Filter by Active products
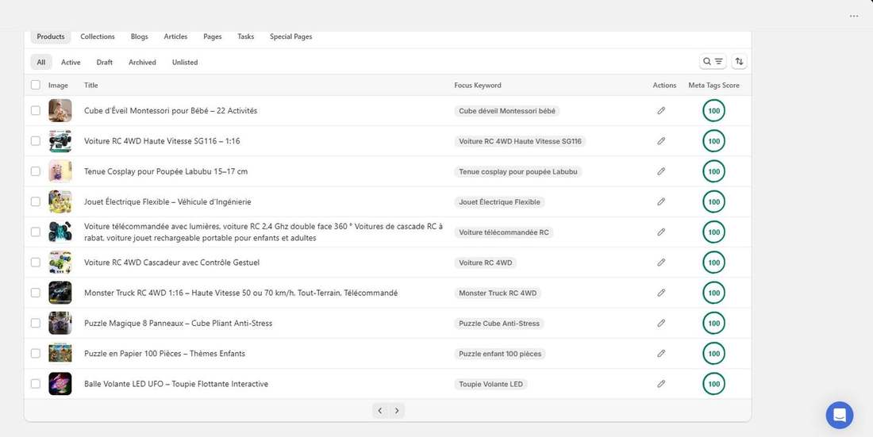This screenshot has height=437, width=873. coord(71,63)
